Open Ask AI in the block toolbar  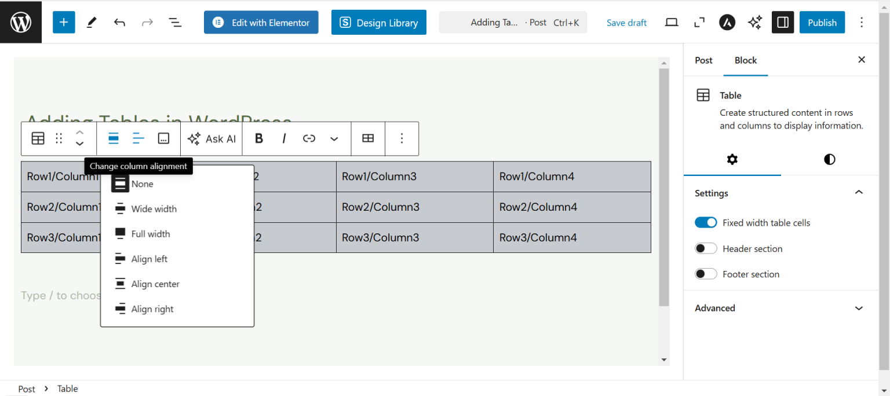pyautogui.click(x=211, y=138)
